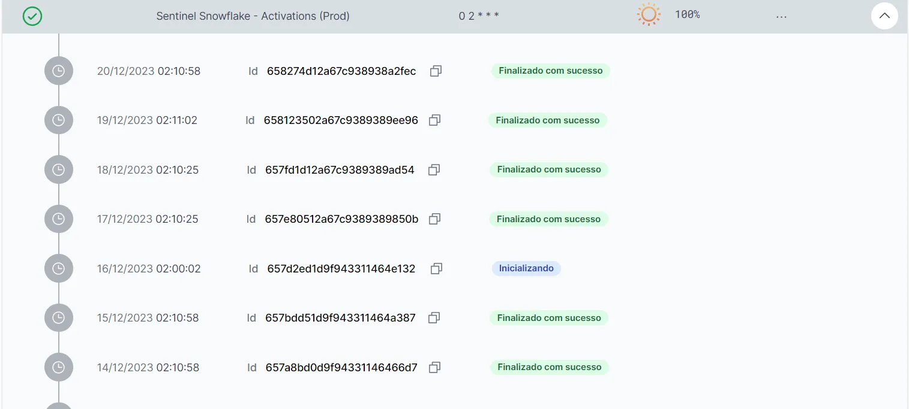Click clock icon for 15/12/2023 execution

pyautogui.click(x=59, y=318)
